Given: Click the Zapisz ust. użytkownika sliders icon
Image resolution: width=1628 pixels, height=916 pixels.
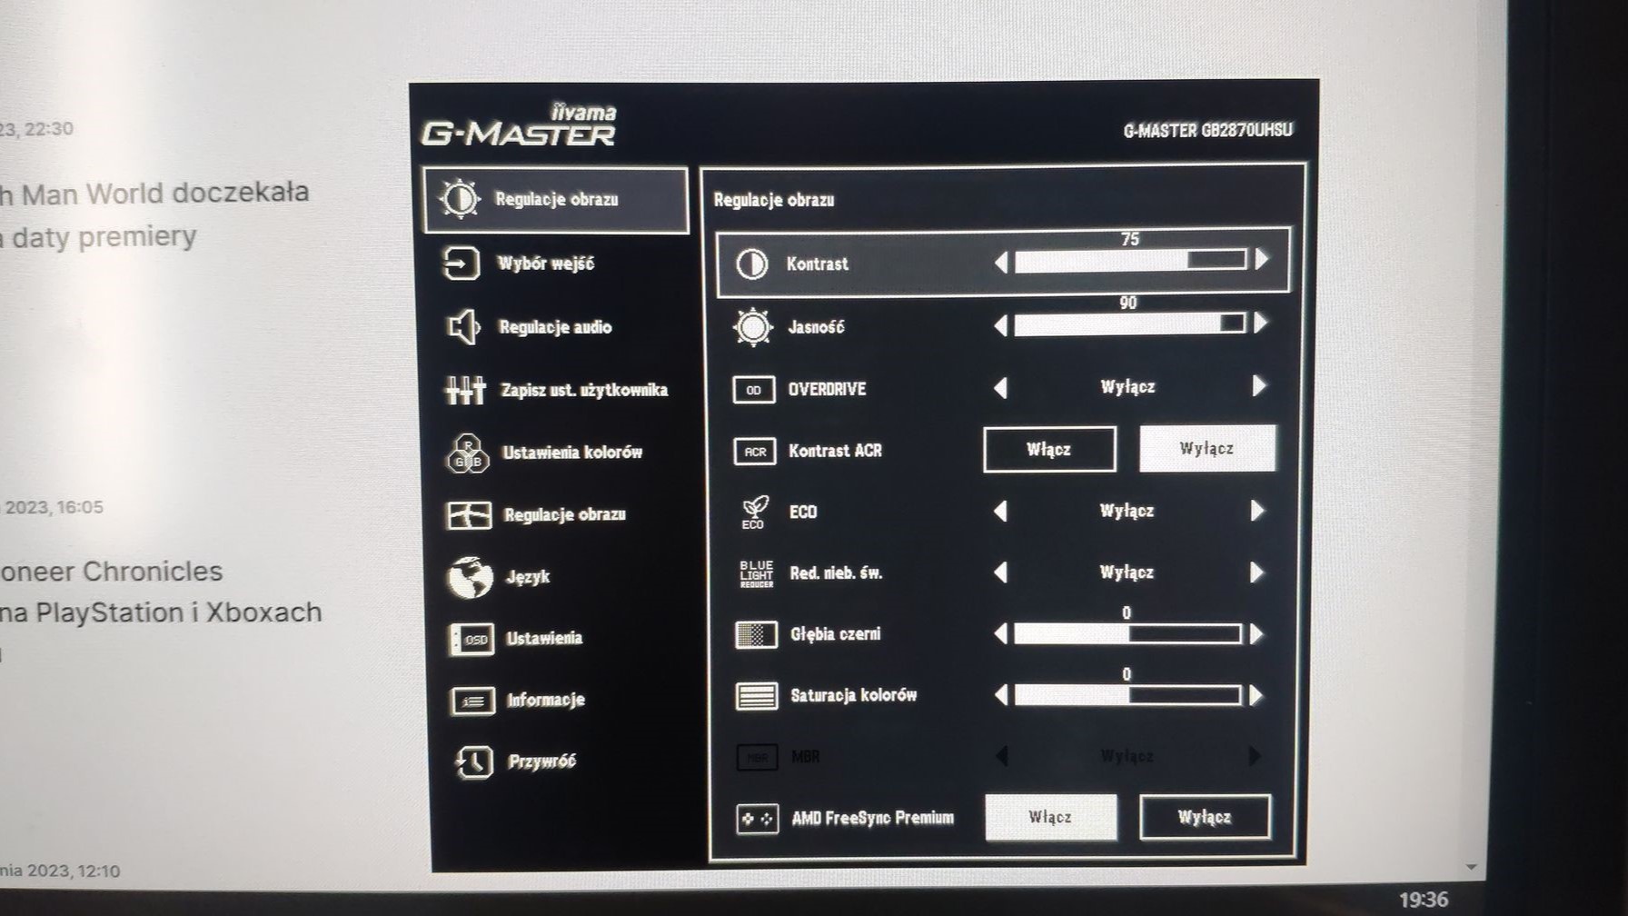Looking at the screenshot, I should pos(465,390).
